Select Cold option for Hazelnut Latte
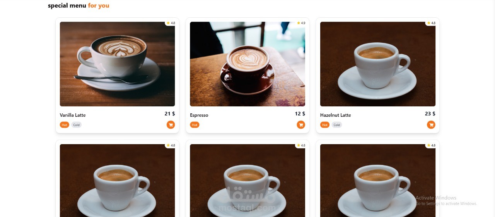 click(x=337, y=125)
